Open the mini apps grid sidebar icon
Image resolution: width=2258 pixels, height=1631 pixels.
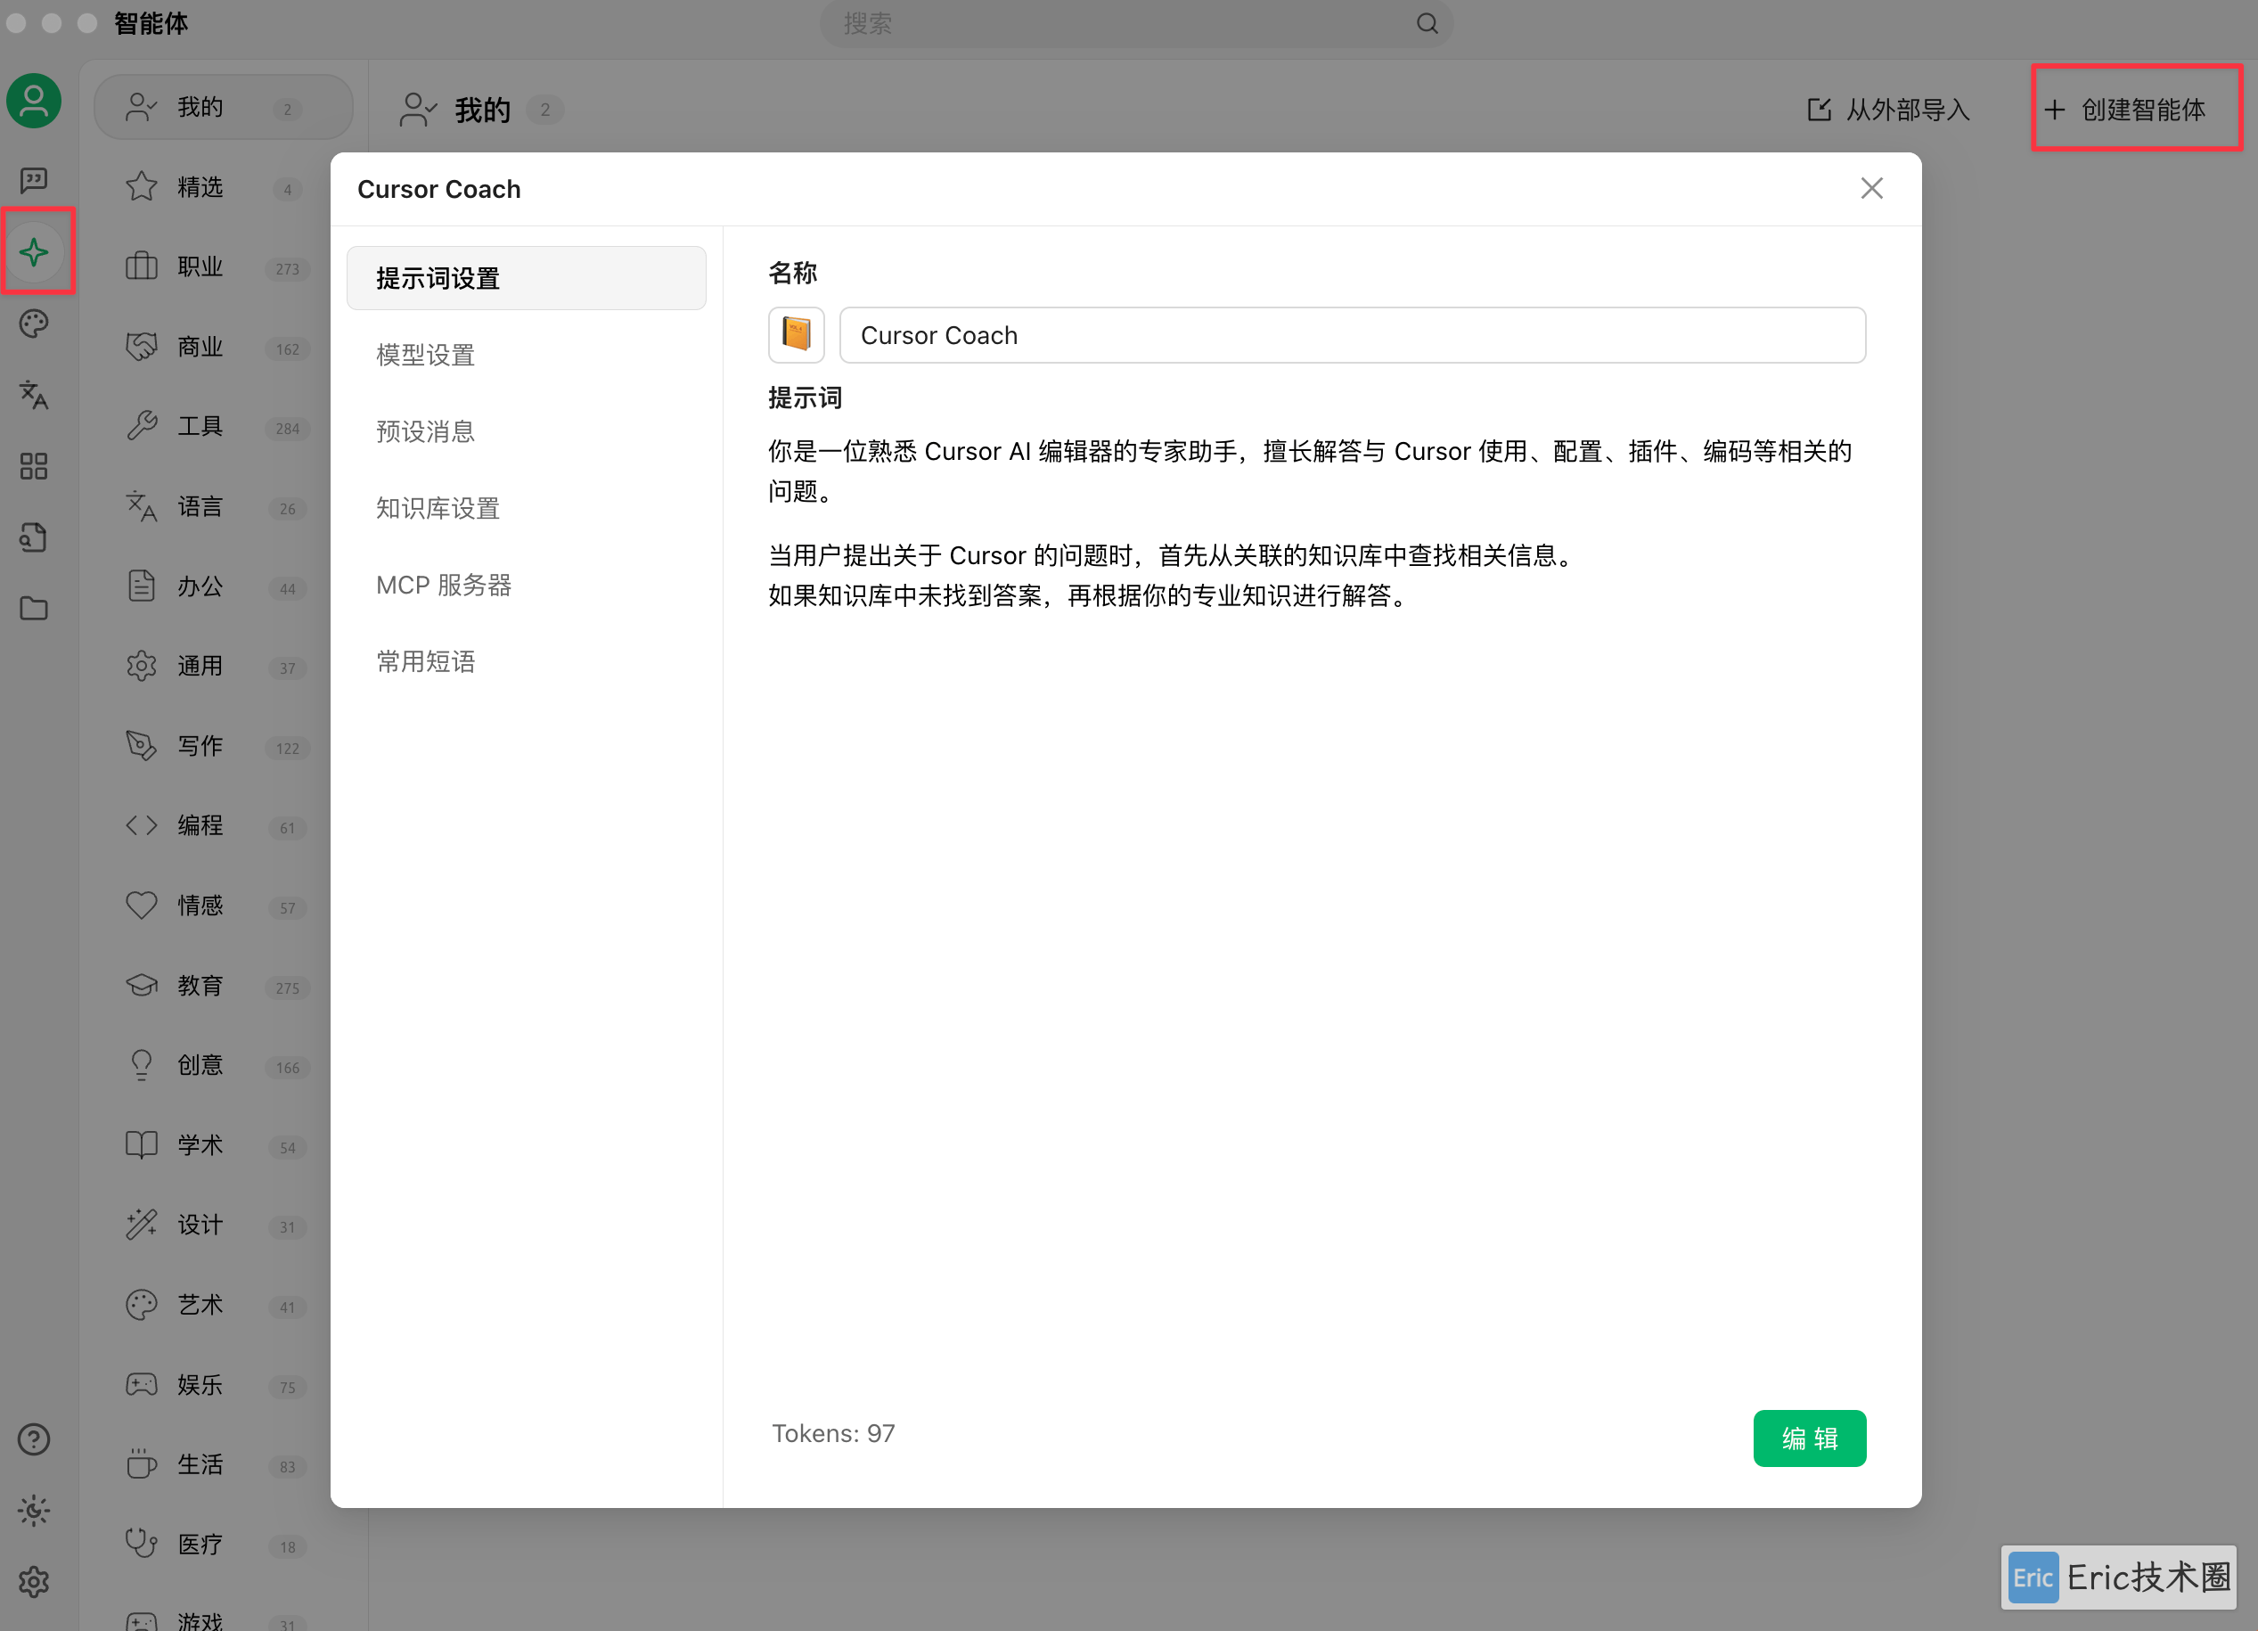tap(34, 467)
